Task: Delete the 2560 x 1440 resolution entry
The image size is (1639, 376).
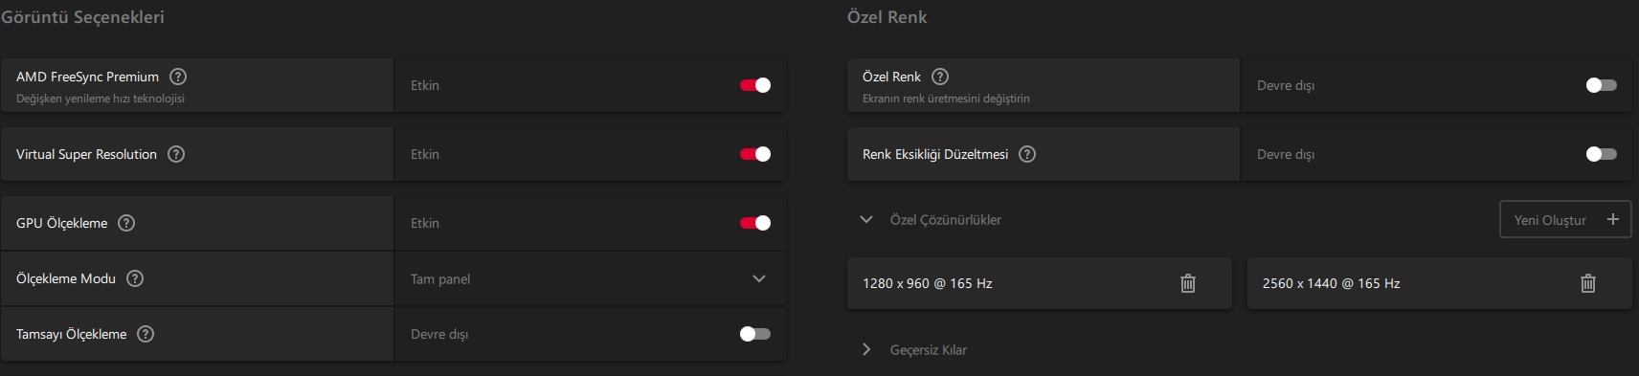Action: coord(1588,283)
